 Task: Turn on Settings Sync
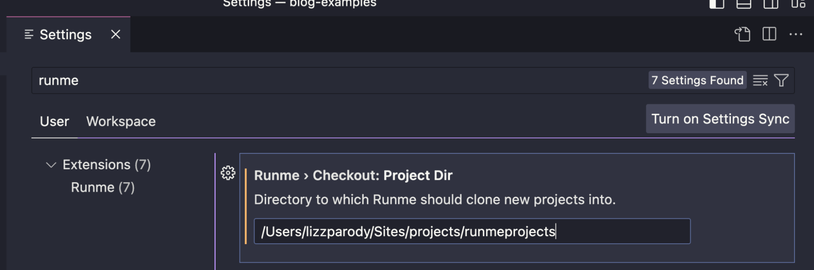pyautogui.click(x=720, y=119)
